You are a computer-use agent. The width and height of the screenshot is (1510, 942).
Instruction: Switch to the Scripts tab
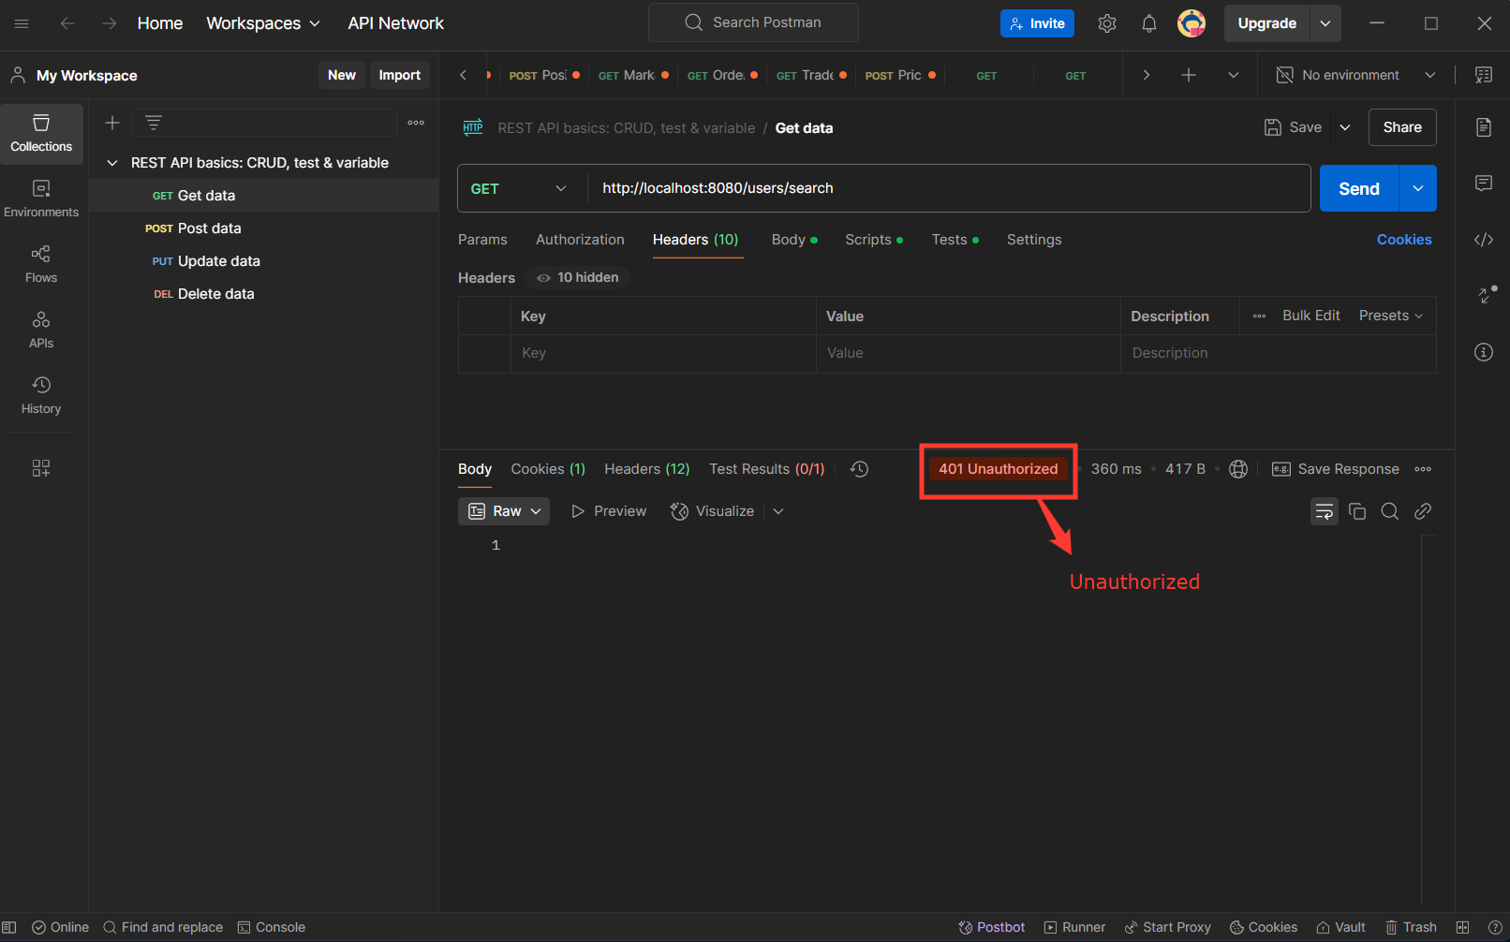click(874, 240)
